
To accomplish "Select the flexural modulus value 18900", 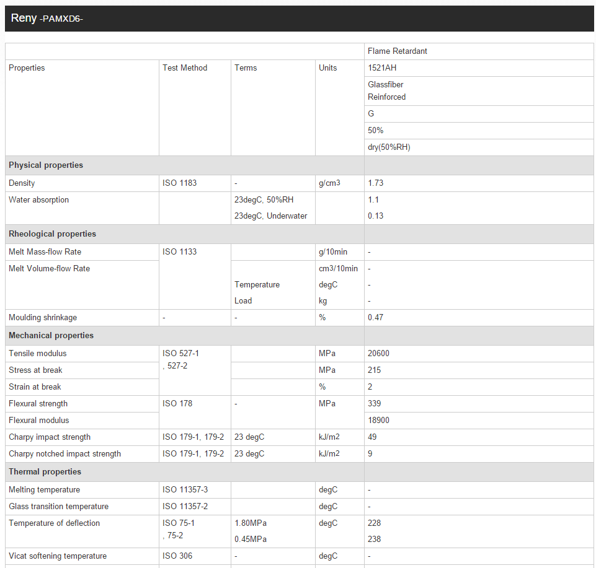I will click(x=378, y=421).
